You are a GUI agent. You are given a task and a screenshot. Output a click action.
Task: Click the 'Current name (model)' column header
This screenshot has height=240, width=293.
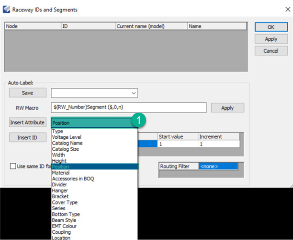151,27
